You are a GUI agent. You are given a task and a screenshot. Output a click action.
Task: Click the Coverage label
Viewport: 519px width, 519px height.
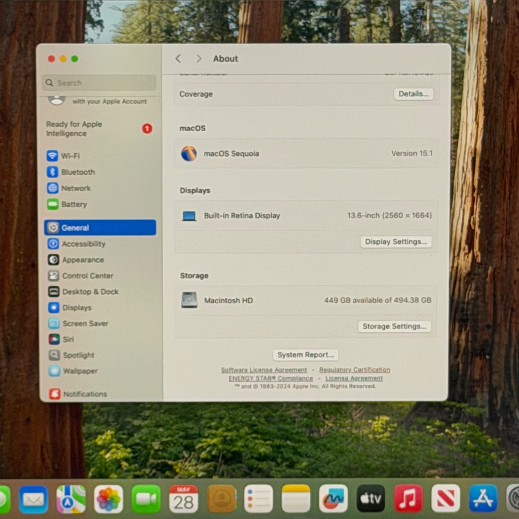tap(196, 94)
